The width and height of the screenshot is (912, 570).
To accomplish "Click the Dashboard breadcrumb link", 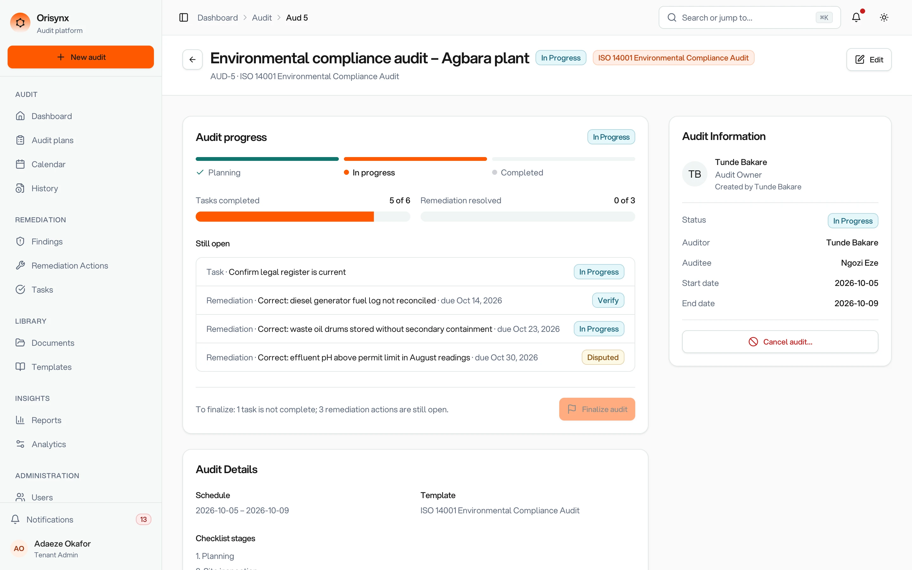I will tap(218, 18).
